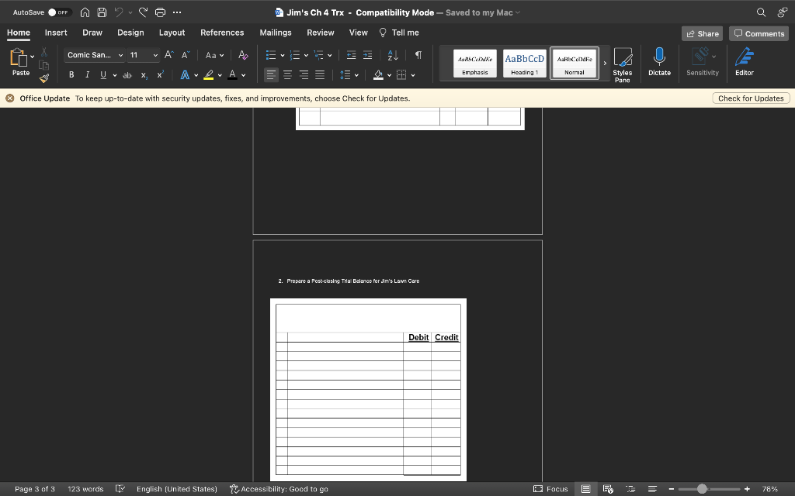The height and width of the screenshot is (496, 795).
Task: Open the Editor pane
Action: [x=744, y=62]
